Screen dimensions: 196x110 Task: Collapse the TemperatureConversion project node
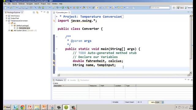point(6,21)
